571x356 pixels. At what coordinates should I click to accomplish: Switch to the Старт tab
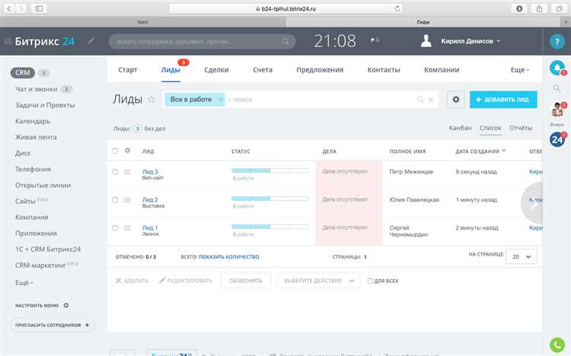point(127,70)
